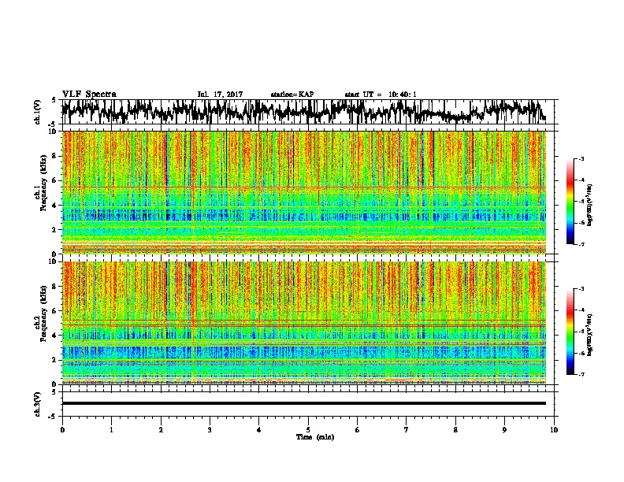Click the "VLF Spectra" plot title
624x482 pixels.
(89, 95)
